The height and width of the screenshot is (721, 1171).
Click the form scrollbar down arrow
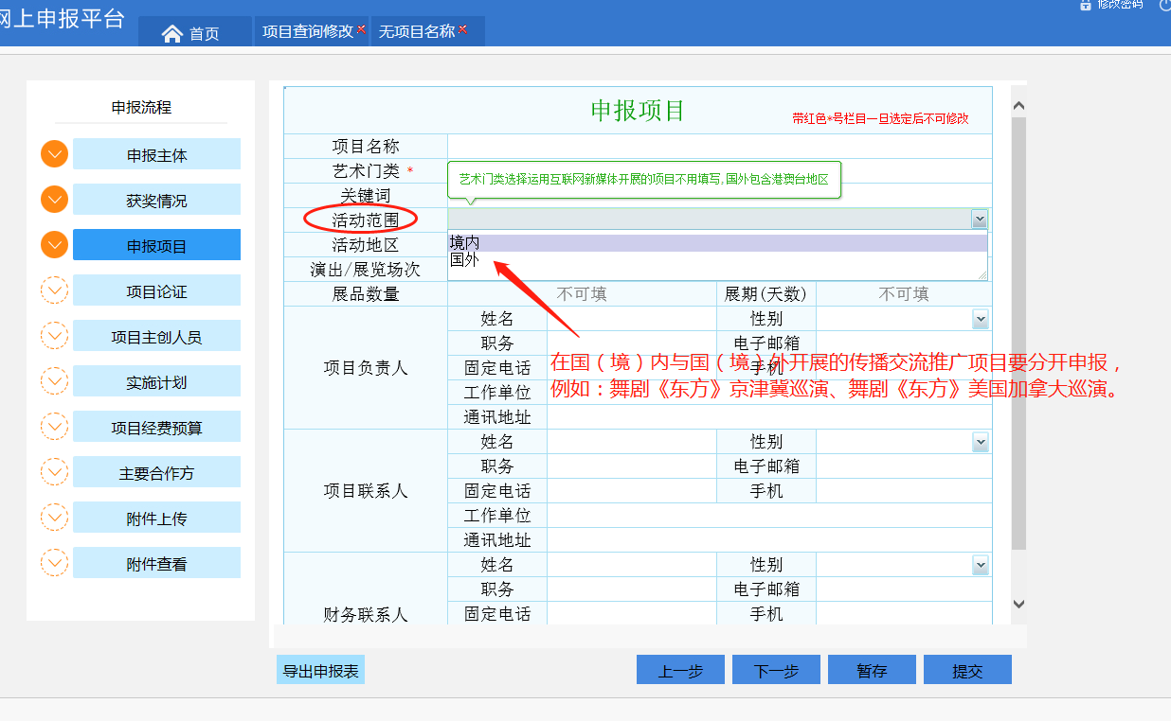tap(1018, 603)
